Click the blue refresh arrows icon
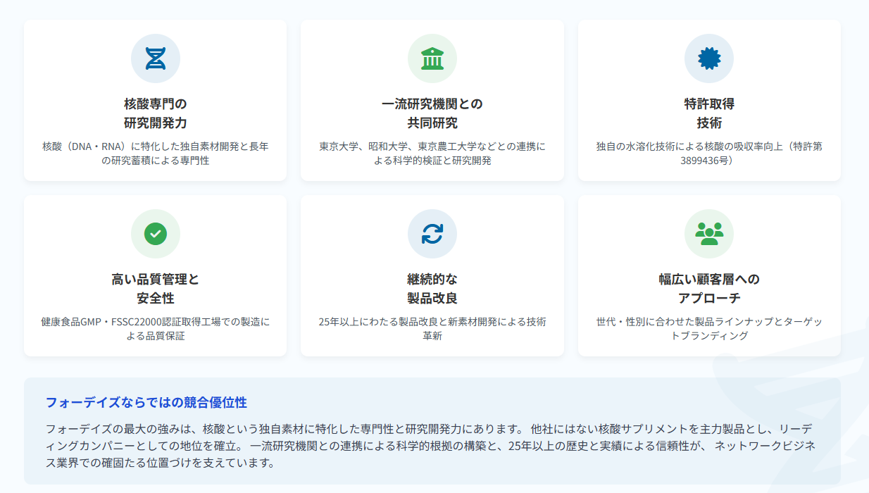The image size is (869, 493). pyautogui.click(x=432, y=234)
